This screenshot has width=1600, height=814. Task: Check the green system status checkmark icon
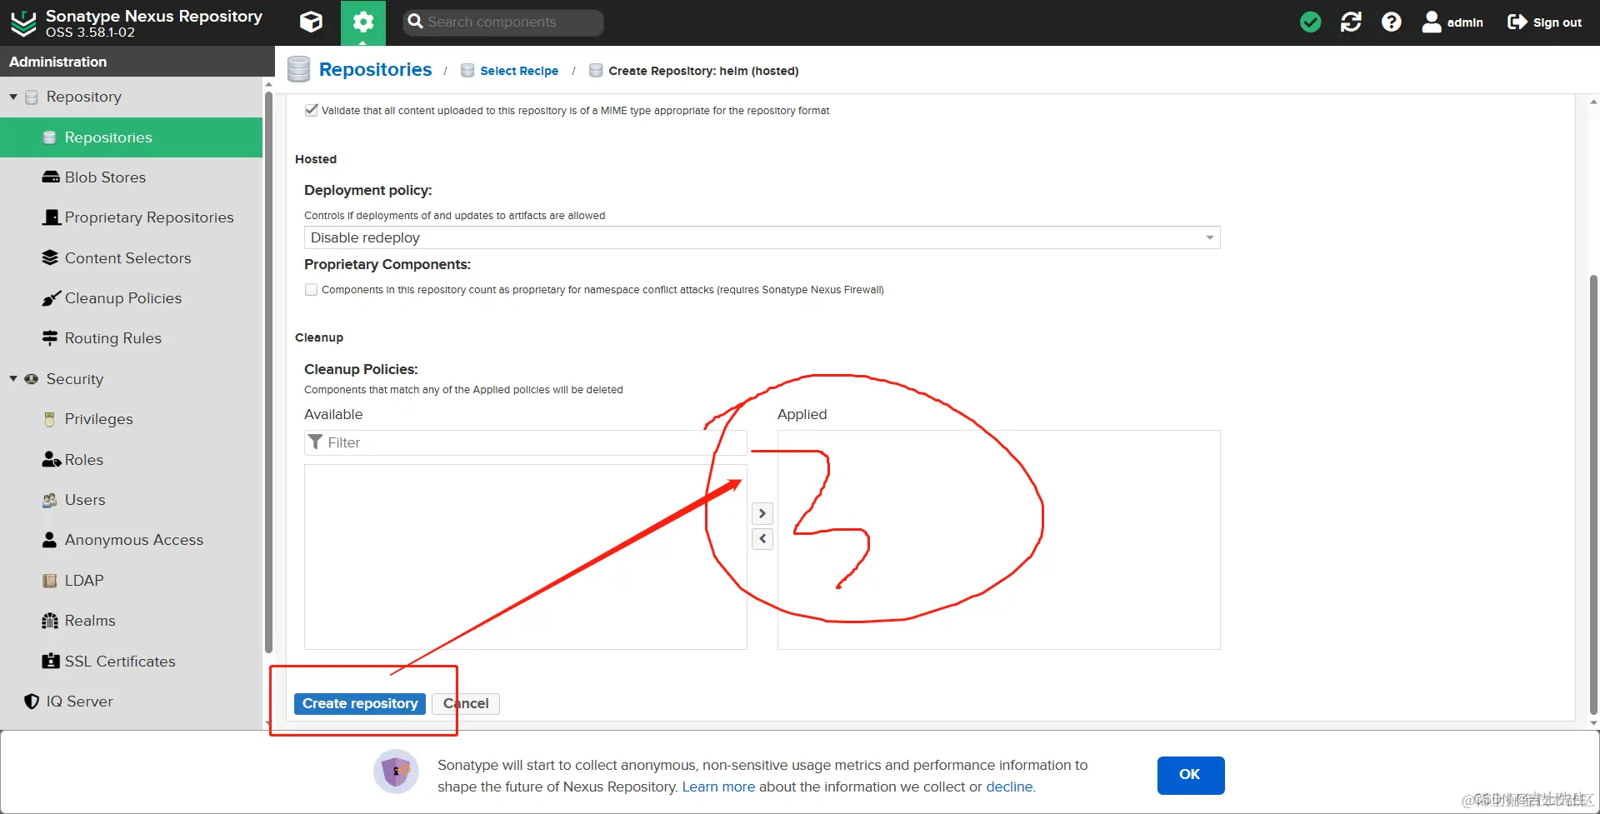1310,22
